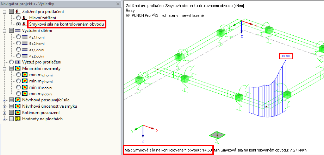Click the contour icon beside min mx,dolni
This screenshot has height=155, width=324.
(x=25, y=87)
